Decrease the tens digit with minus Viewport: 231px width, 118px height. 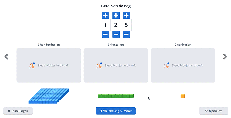(116, 35)
